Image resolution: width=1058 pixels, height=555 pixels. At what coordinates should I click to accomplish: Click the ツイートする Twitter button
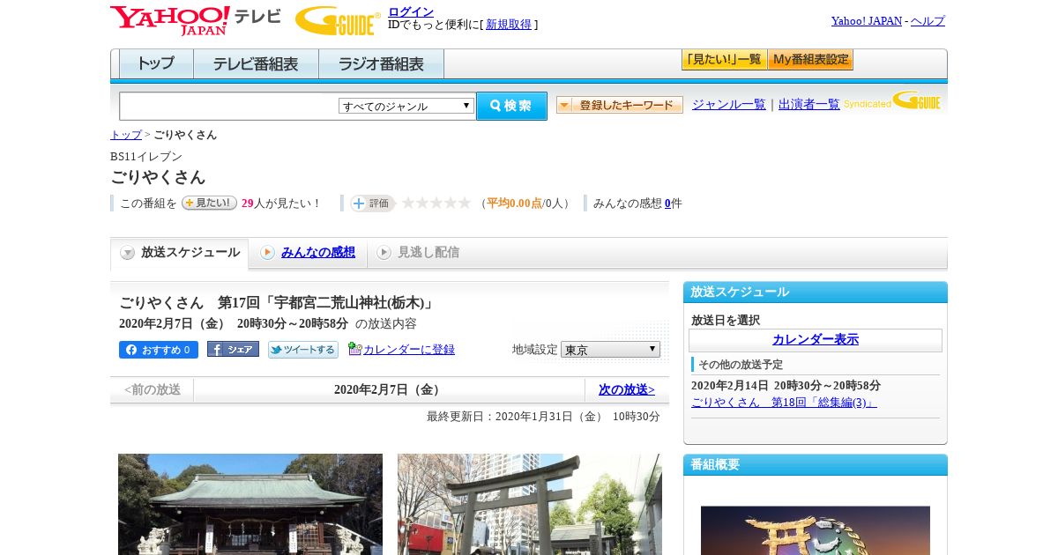(x=303, y=350)
